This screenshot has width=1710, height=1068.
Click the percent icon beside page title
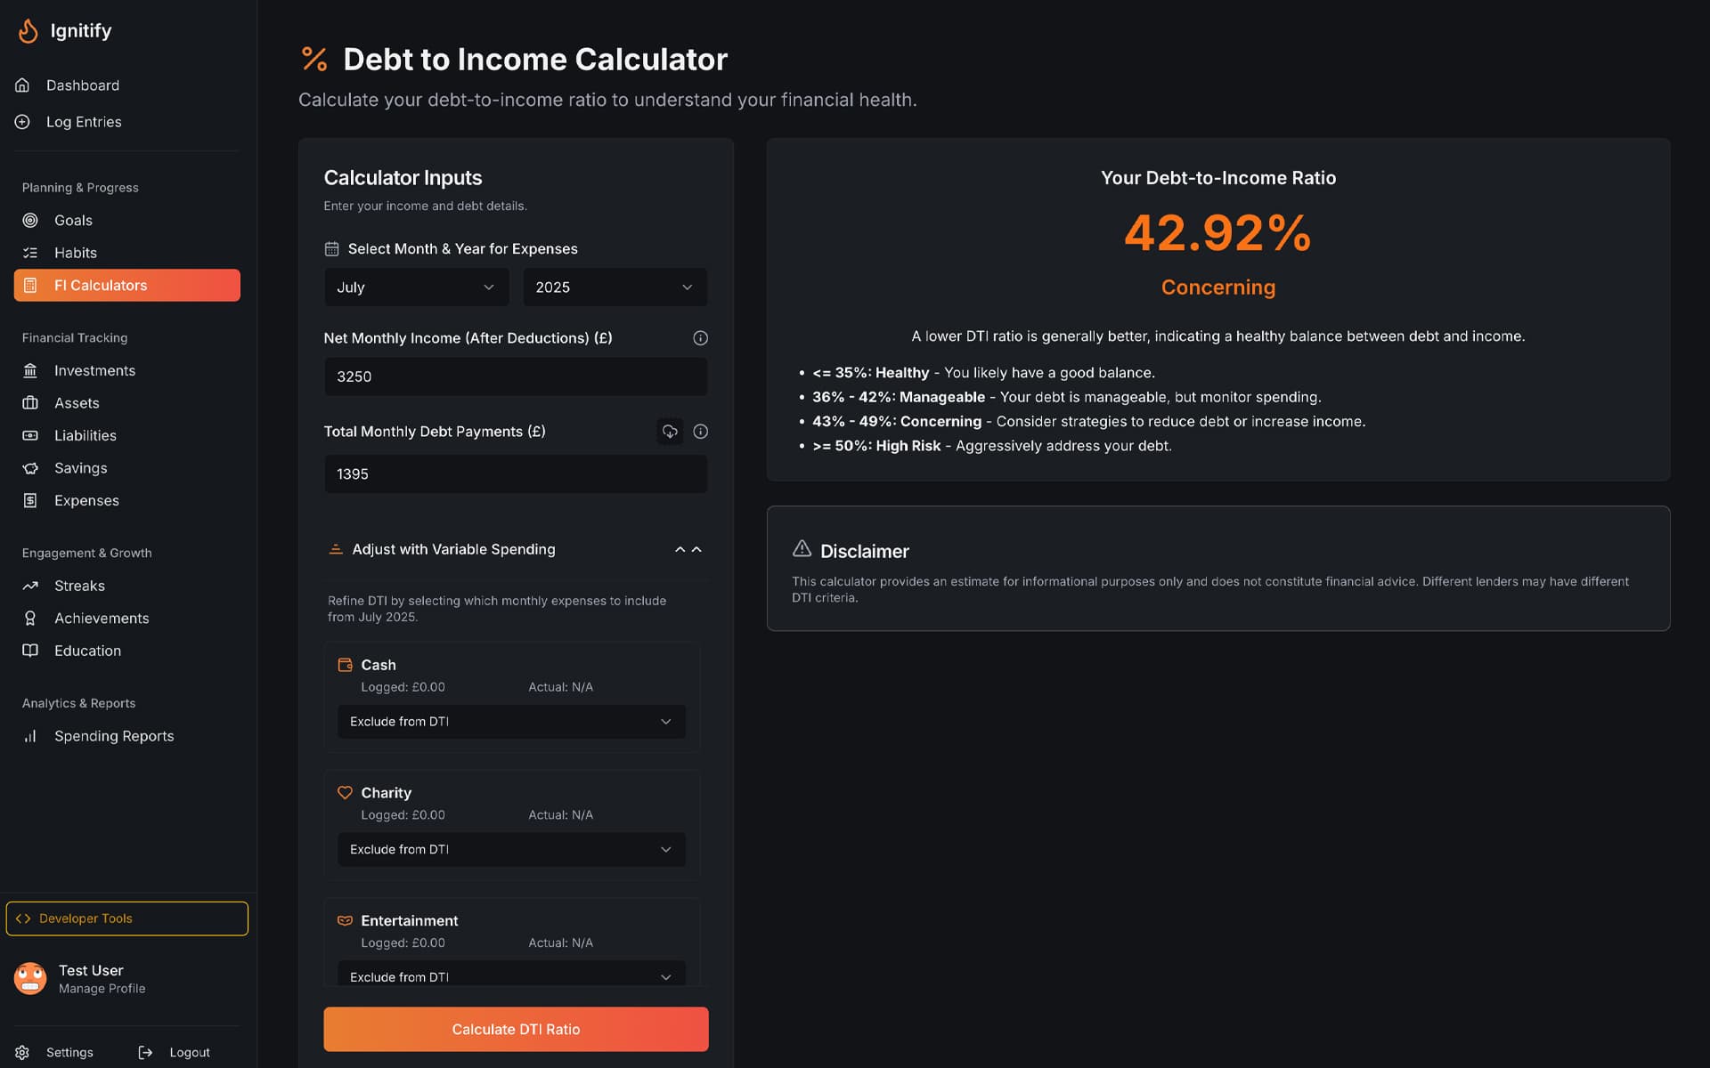pos(314,60)
